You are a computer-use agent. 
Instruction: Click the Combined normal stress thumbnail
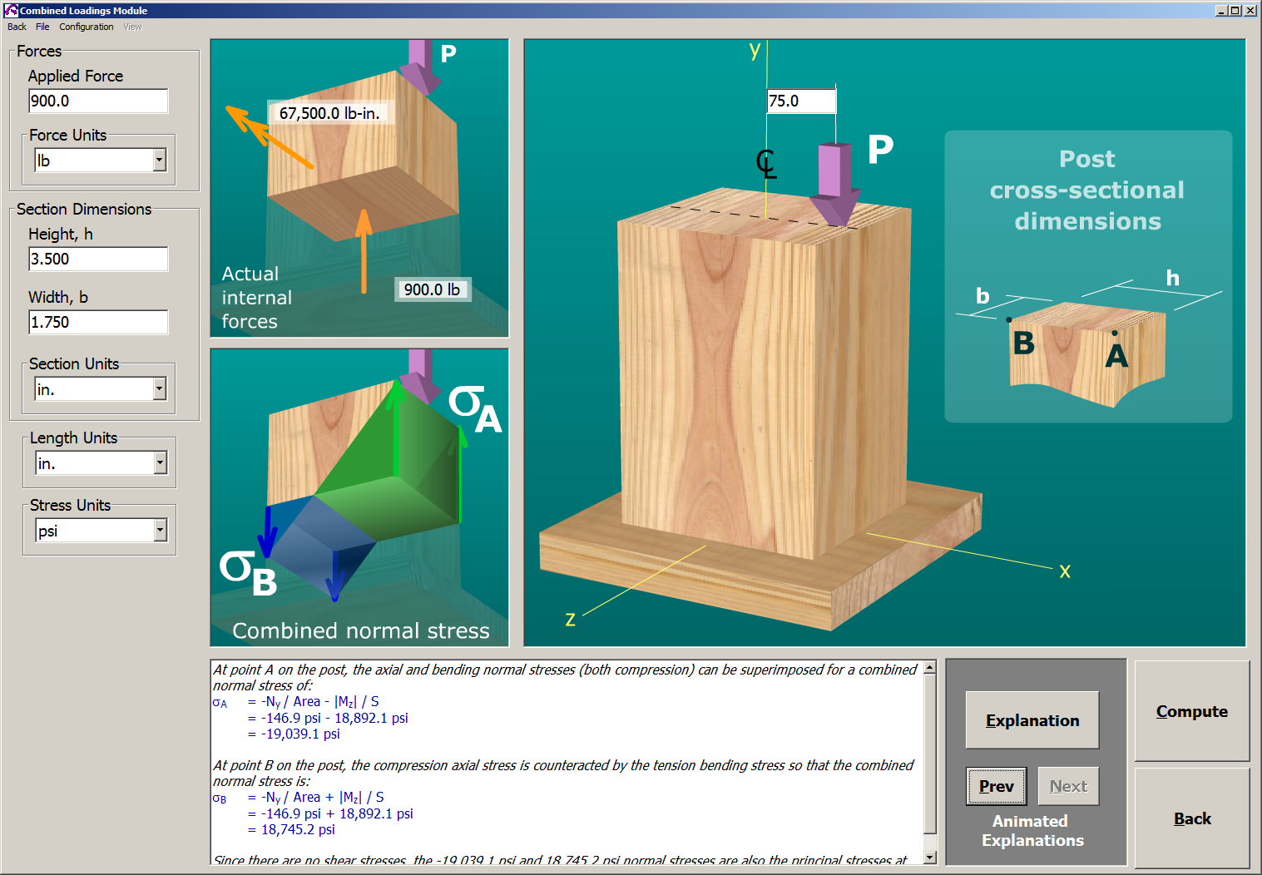(359, 497)
